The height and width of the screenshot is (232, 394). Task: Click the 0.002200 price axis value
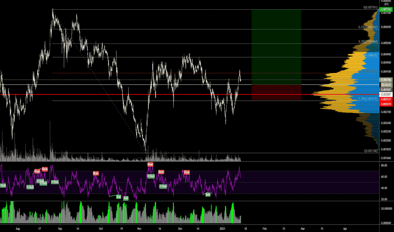click(386, 132)
